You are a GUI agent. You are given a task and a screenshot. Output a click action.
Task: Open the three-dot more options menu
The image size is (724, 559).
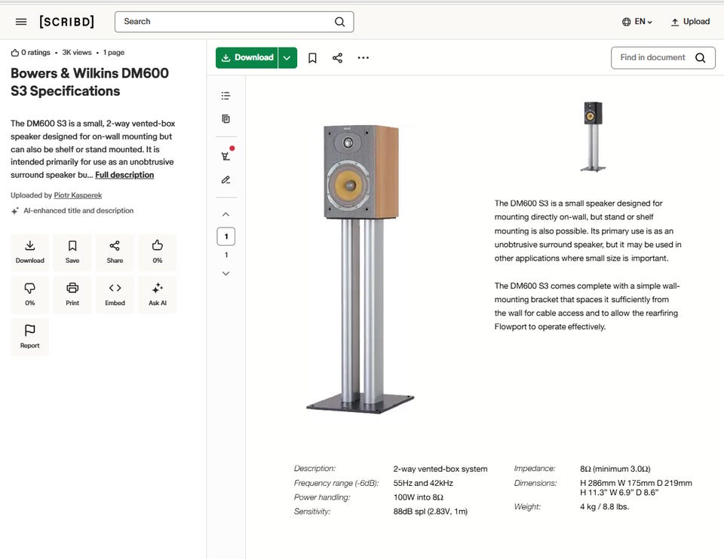364,58
